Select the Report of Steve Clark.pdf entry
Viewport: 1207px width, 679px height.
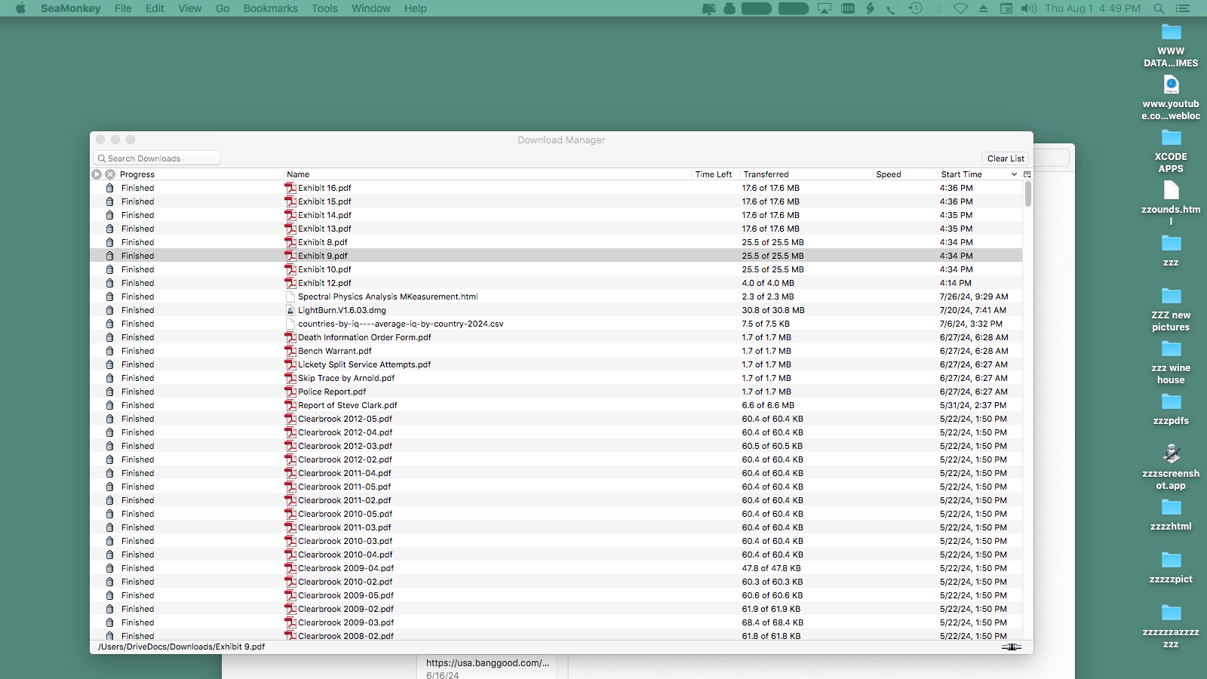347,405
